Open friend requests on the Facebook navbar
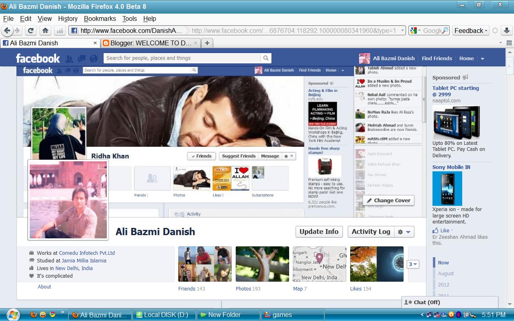This screenshot has width=514, height=321. pos(69,59)
